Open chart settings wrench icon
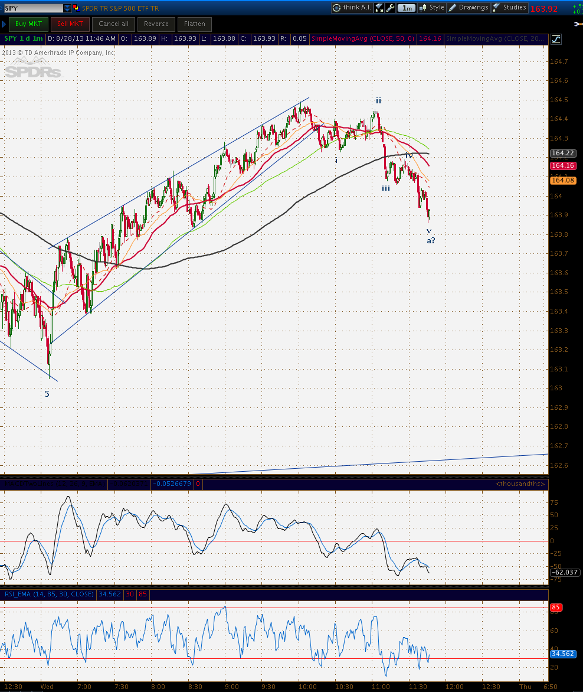Viewport: 583px width, 692px height. pyautogui.click(x=390, y=8)
